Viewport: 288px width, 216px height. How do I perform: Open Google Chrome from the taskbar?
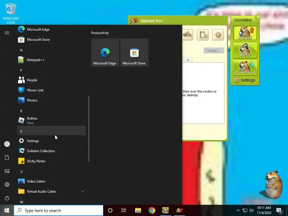point(152,210)
